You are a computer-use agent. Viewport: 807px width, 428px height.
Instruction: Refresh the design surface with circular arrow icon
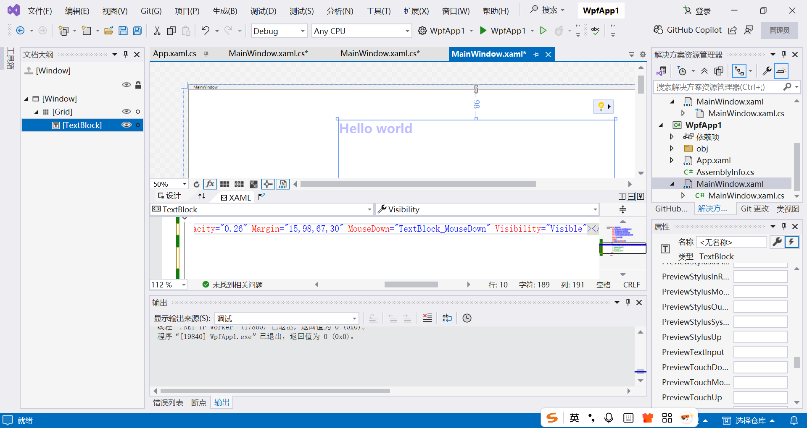[x=196, y=184]
